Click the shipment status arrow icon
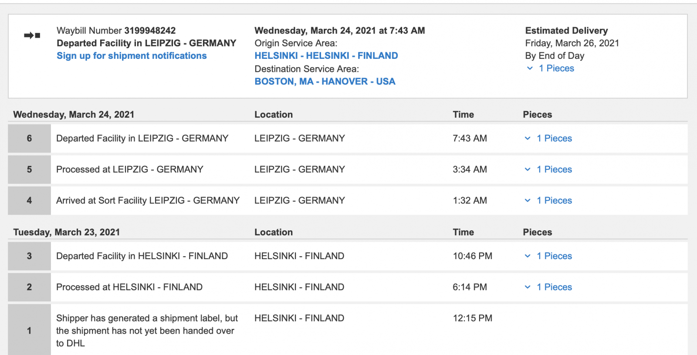The height and width of the screenshot is (355, 697). click(x=32, y=35)
